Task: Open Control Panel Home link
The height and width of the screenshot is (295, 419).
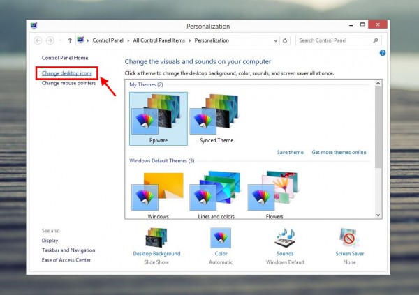Action: coord(65,58)
